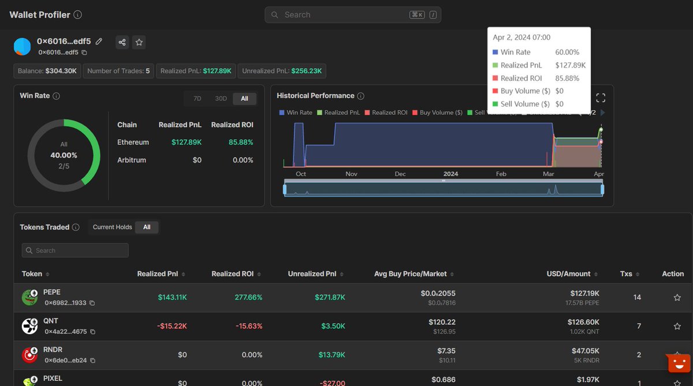Expand Historical Performance to fullscreen
The height and width of the screenshot is (386, 693).
click(600, 98)
